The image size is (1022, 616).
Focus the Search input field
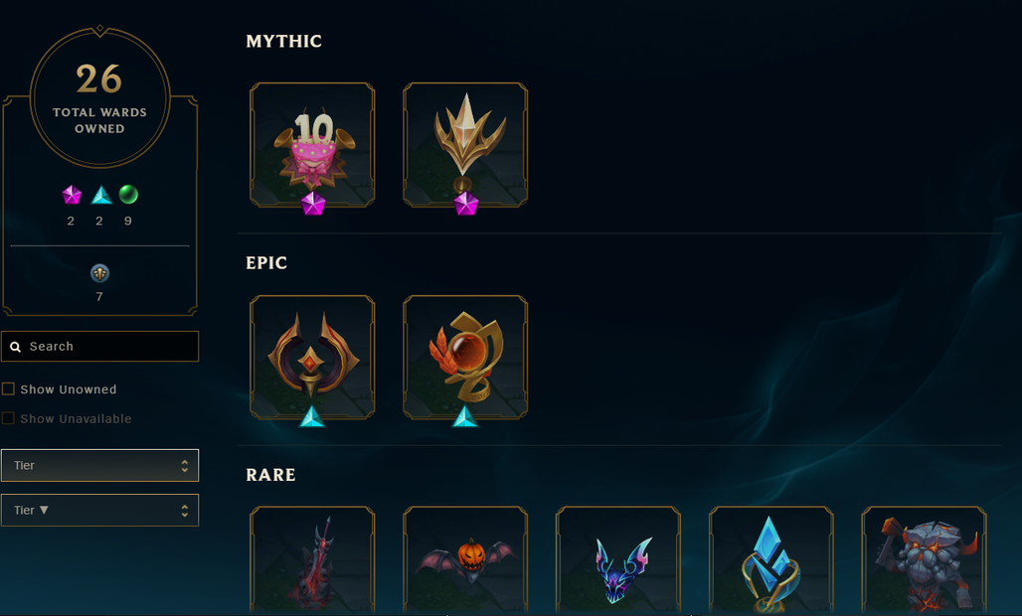(99, 347)
